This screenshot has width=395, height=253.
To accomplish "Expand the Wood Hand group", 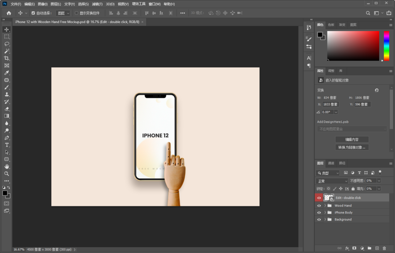I will click(325, 206).
